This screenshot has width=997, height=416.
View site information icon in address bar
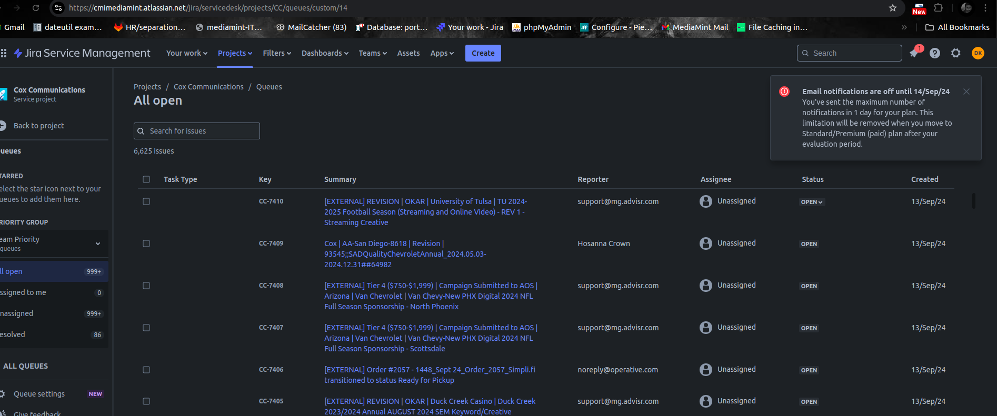[x=59, y=8]
